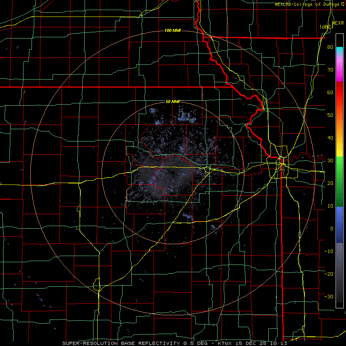Click the -20 value on dBZ scale
Image resolution: width=346 pixels, height=346 pixels.
tap(329, 274)
